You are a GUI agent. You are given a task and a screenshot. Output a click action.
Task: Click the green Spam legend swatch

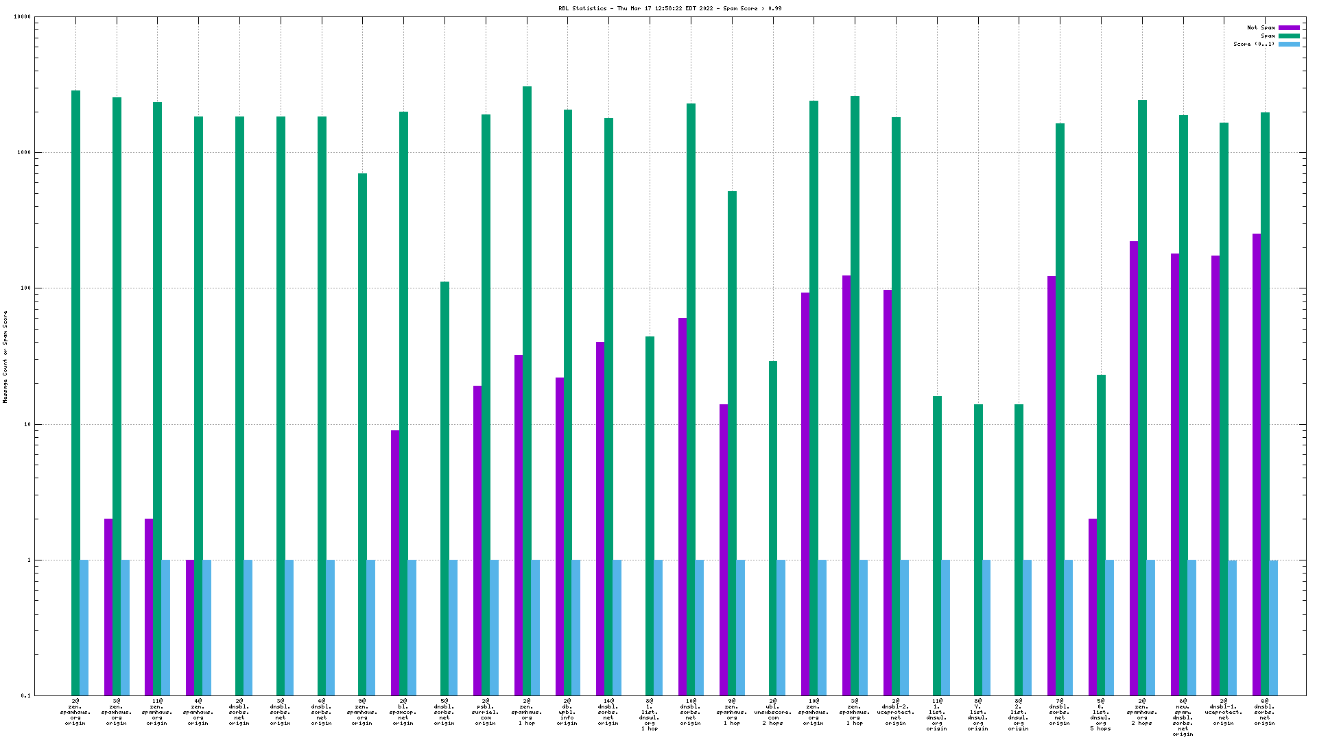(x=1289, y=36)
